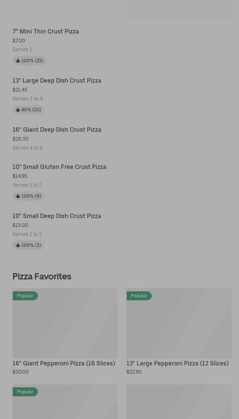
Task: Click thumbs-up icon on 10" Small Deep Dish
Action: pos(18,245)
